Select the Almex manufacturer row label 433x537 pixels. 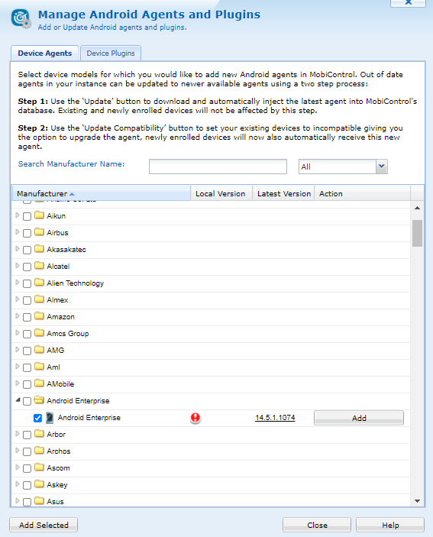[57, 299]
